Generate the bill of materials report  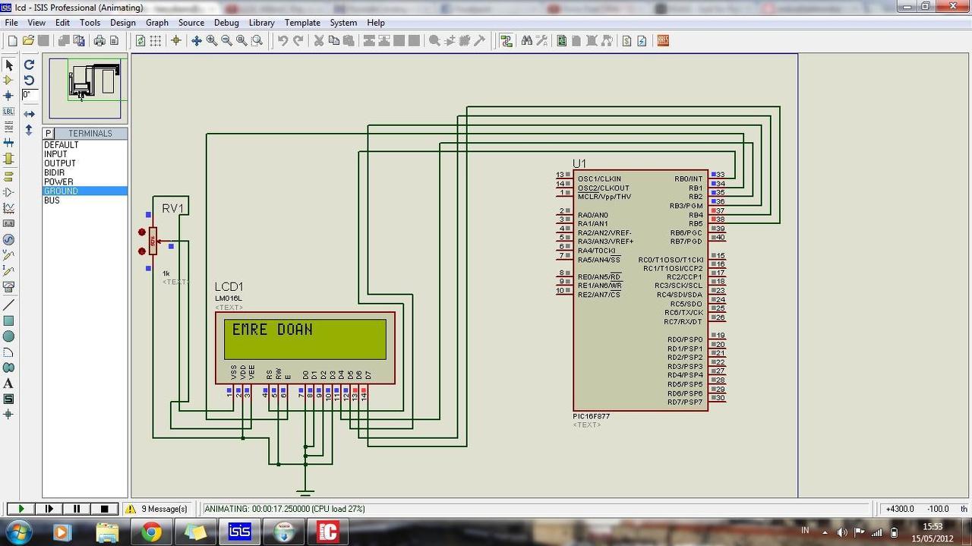tap(626, 41)
